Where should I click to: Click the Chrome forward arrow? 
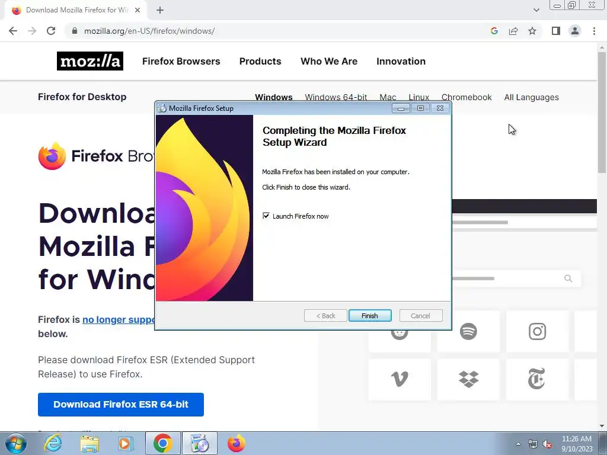32,31
